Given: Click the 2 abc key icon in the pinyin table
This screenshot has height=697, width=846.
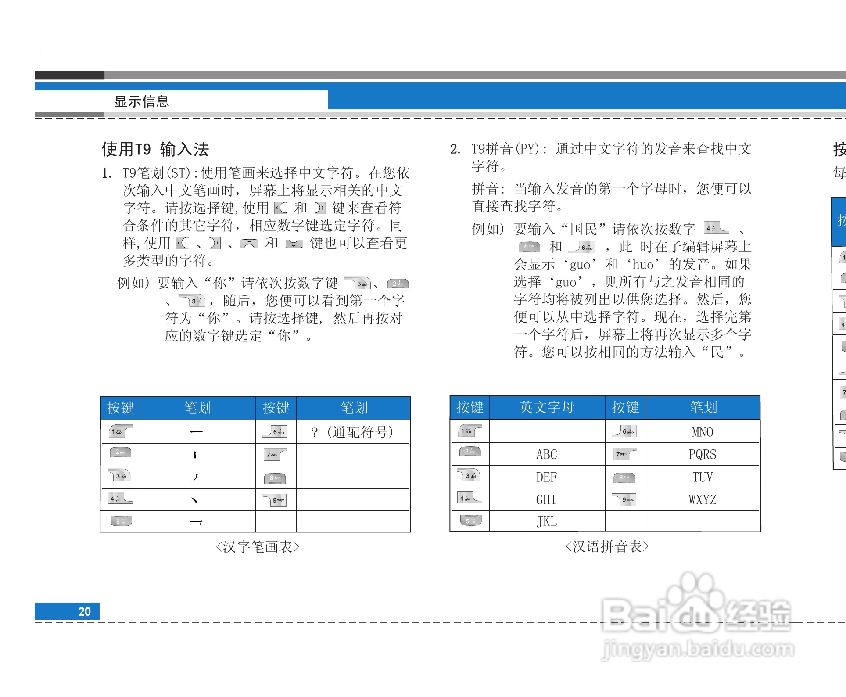Looking at the screenshot, I should [470, 452].
